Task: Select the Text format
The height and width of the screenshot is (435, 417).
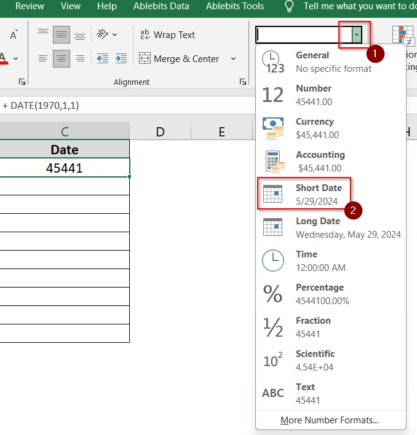Action: coord(331,393)
